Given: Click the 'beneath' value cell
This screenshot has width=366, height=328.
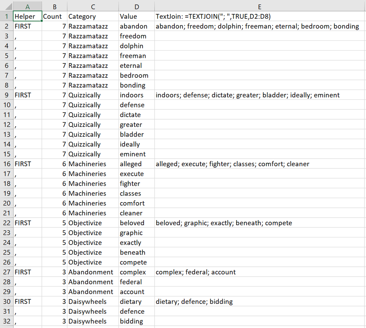Looking at the screenshot, I should (x=137, y=252).
